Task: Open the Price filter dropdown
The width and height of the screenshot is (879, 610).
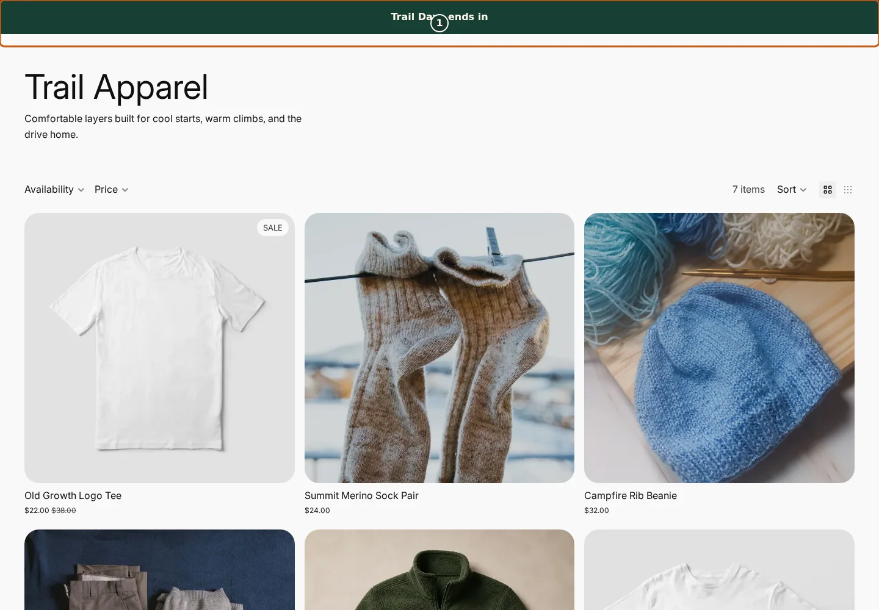Action: pos(112,190)
